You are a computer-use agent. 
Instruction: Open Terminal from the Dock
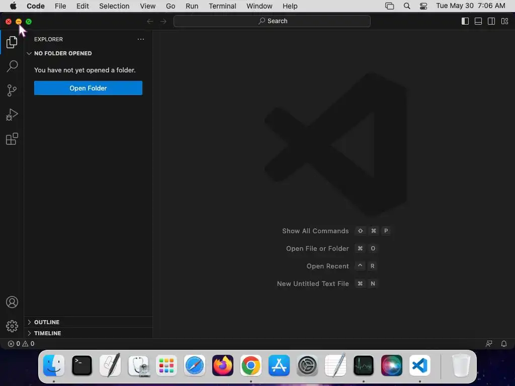[82, 365]
